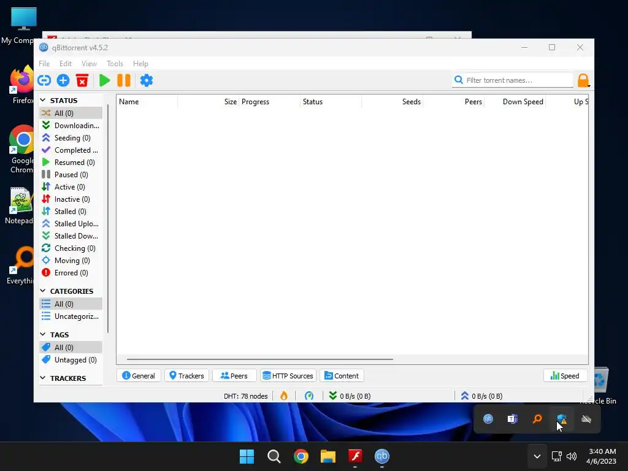Viewport: 628px width, 471px height.
Task: Sort by the Size column header
Action: [209, 102]
